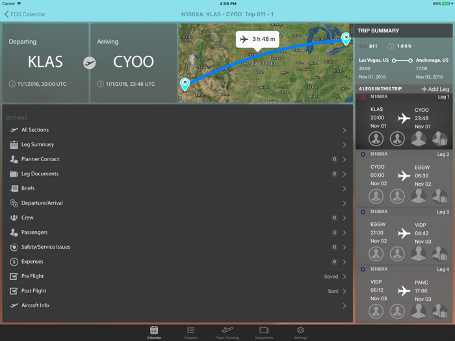Toggle the Pre Flight checkbox

pyautogui.click(x=14, y=276)
